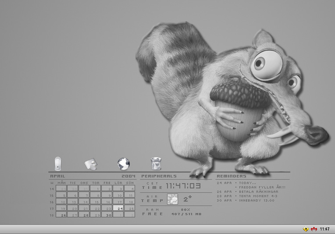Select calendar day 9
335x234 pixels.
point(107,195)
